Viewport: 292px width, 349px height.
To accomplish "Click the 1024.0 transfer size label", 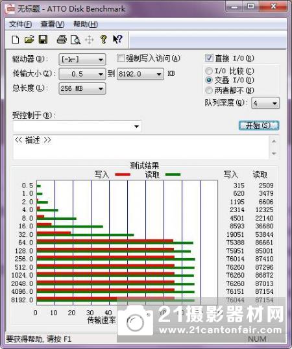I will click(x=22, y=275).
